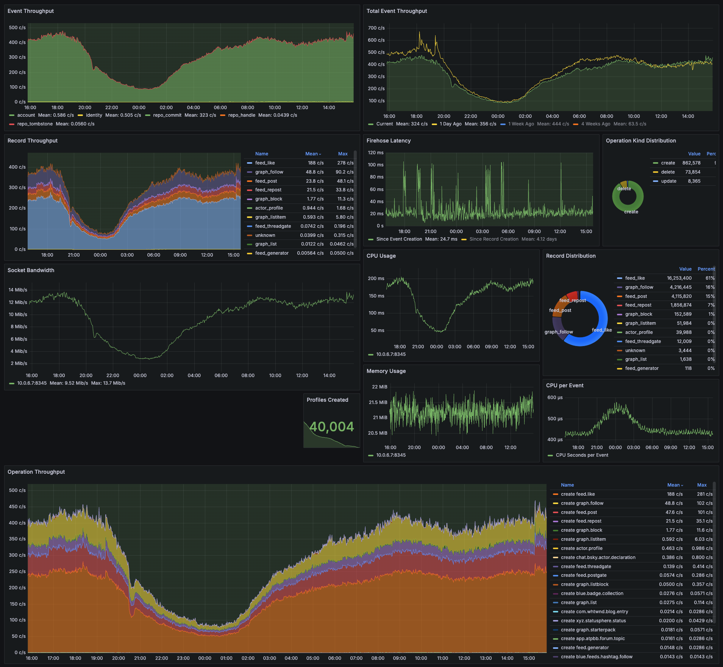Open the Event Throughput panel menu
Viewport: 723px width, 667px height.
pyautogui.click(x=31, y=11)
